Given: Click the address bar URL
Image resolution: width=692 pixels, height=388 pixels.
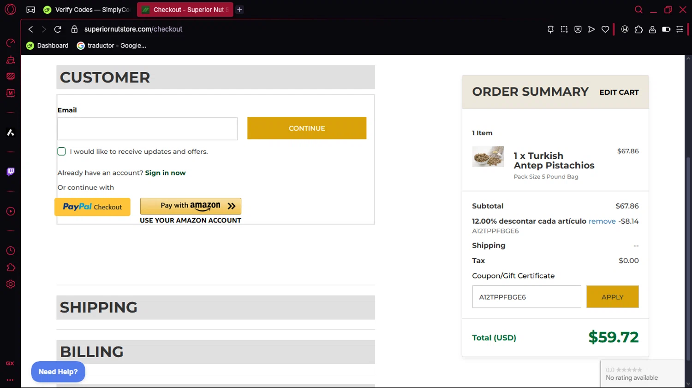Looking at the screenshot, I should coord(133,29).
